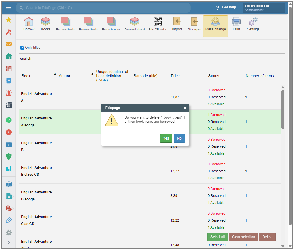Expand the sidebar with bottom chevron
294x250 pixels.
(9, 242)
